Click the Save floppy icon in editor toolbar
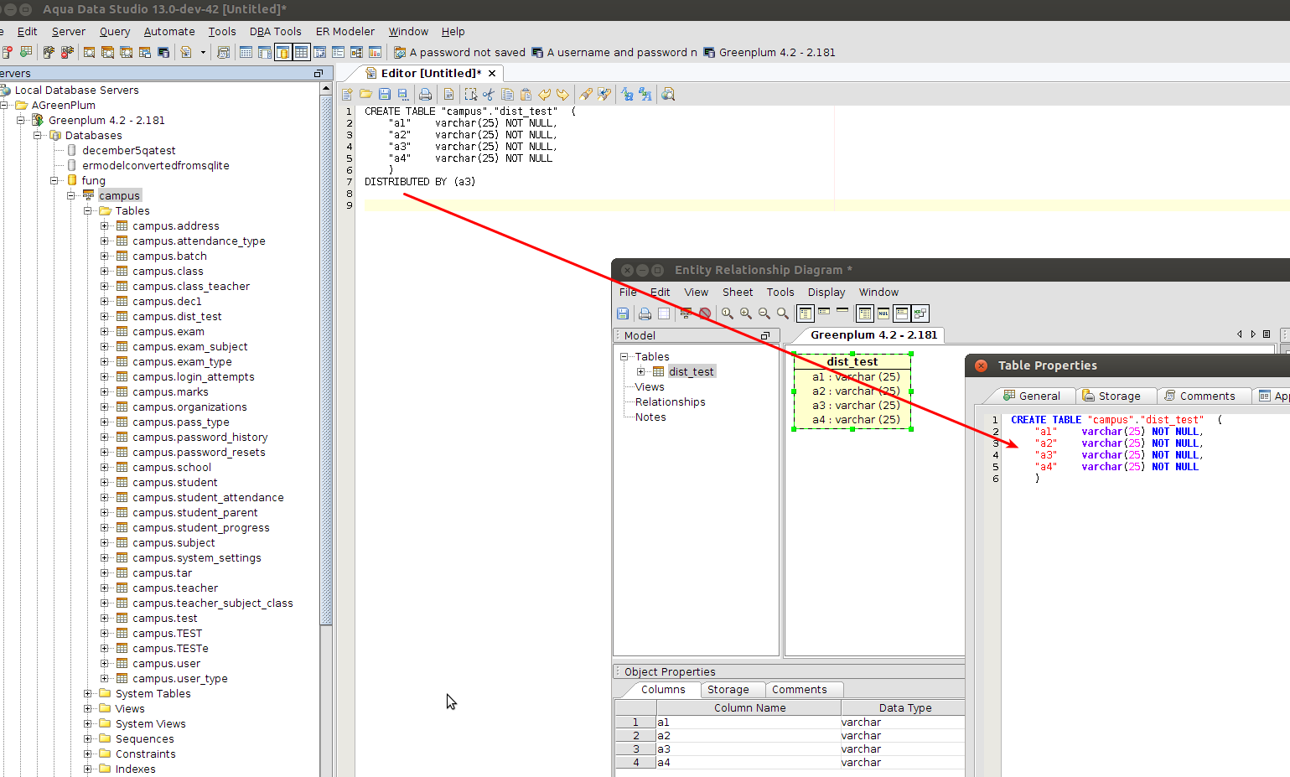This screenshot has width=1290, height=777. coord(385,94)
